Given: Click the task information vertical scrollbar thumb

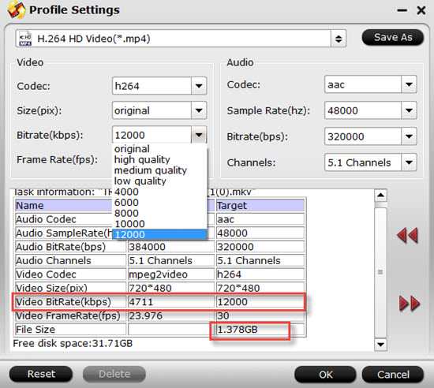Looking at the screenshot, I should 380,272.
